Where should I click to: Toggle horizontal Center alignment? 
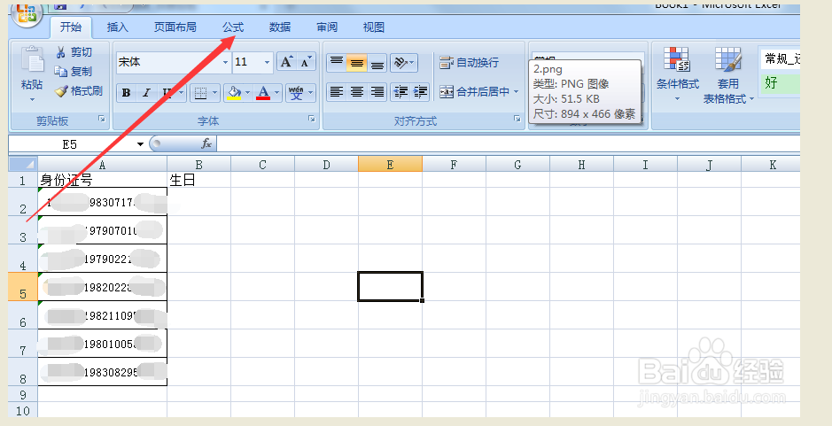coord(356,92)
